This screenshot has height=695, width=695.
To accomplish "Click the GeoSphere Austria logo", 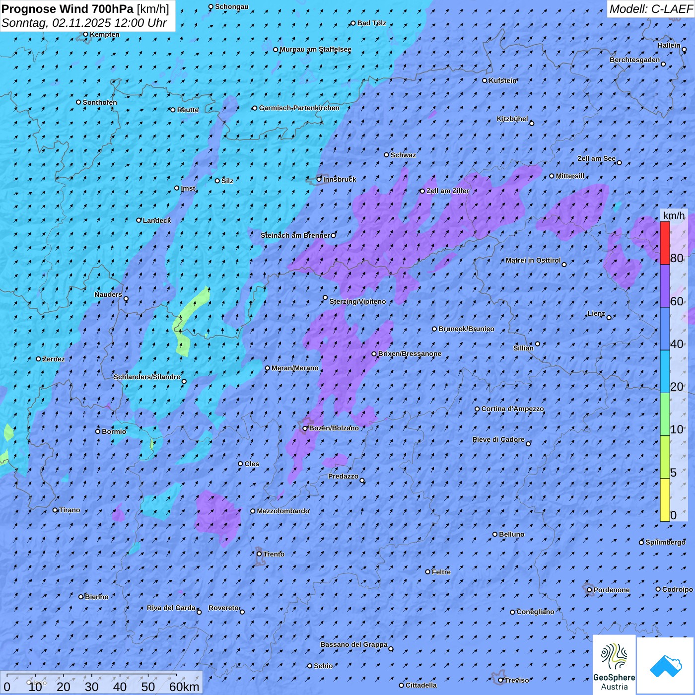I will point(614,665).
